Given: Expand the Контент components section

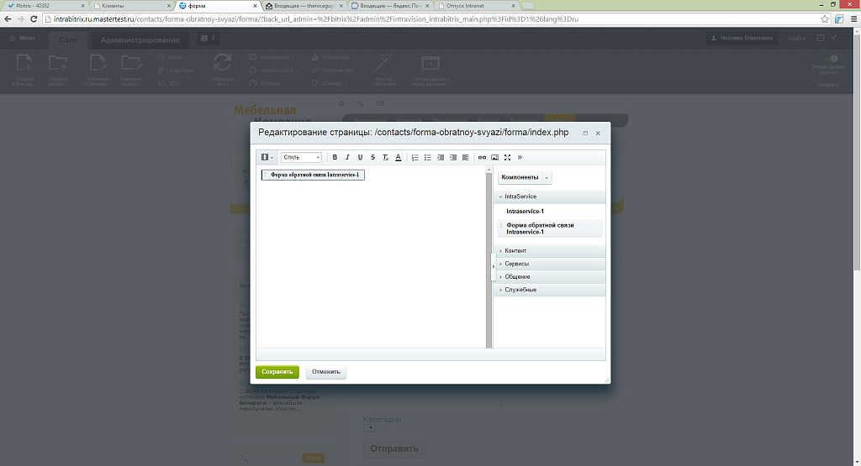Looking at the screenshot, I should [515, 251].
